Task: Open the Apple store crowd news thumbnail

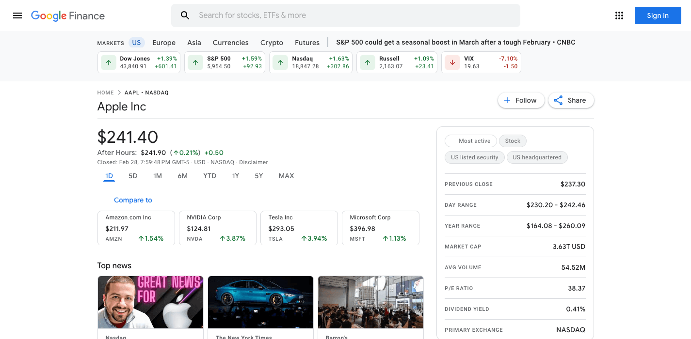Action: 370,302
